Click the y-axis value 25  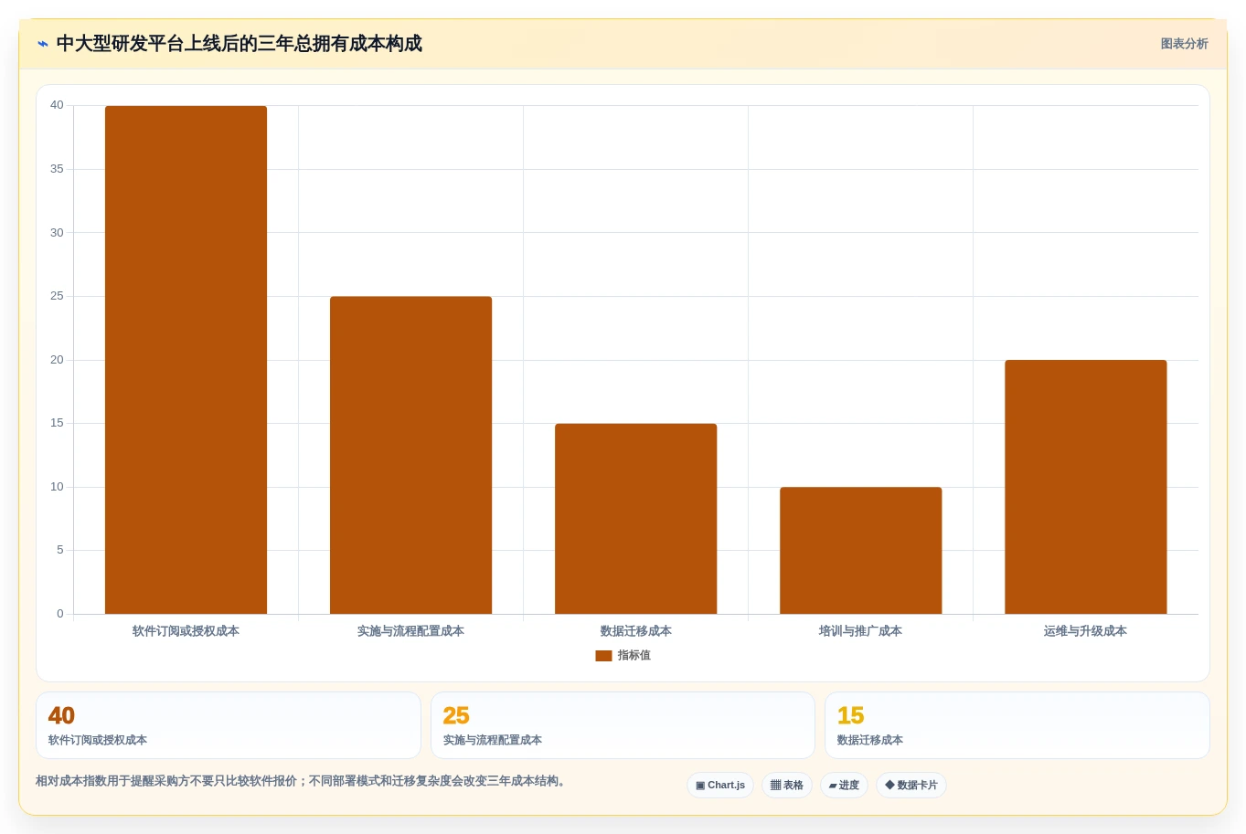point(57,296)
